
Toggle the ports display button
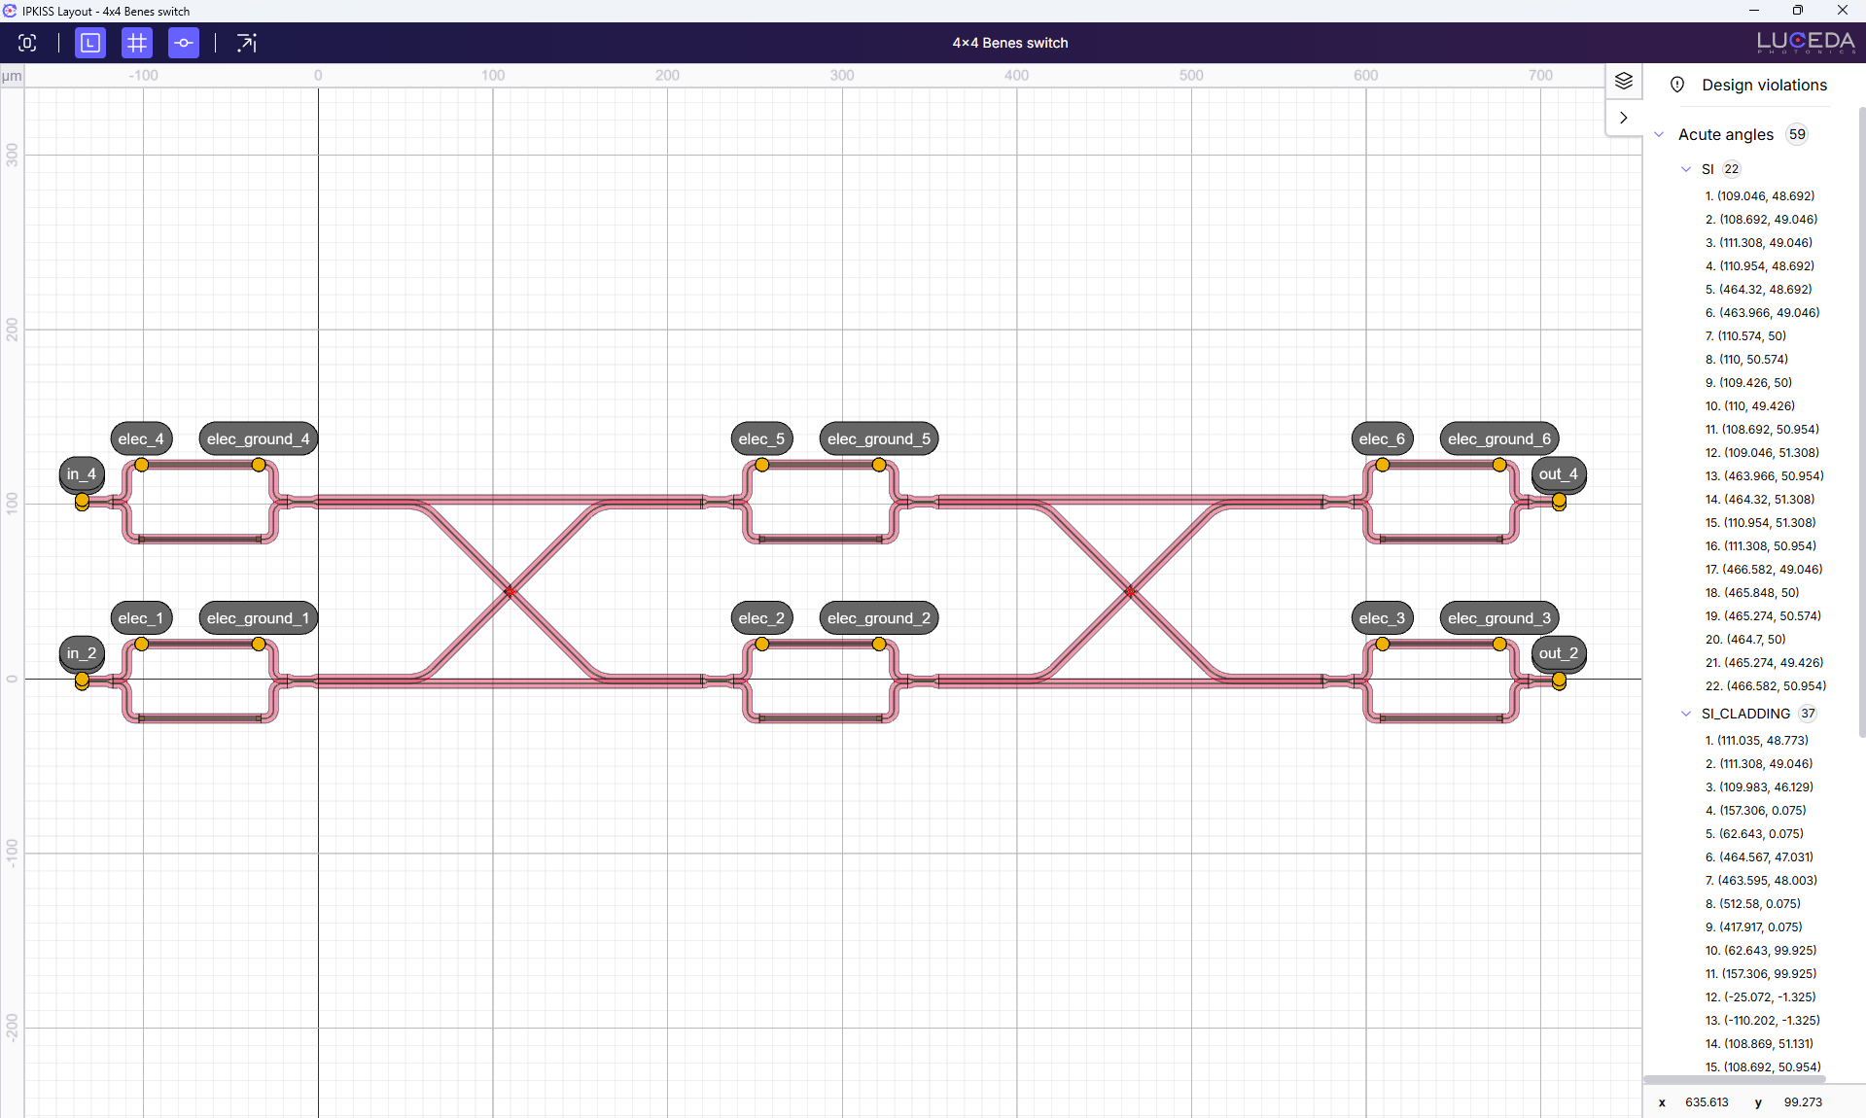click(184, 43)
